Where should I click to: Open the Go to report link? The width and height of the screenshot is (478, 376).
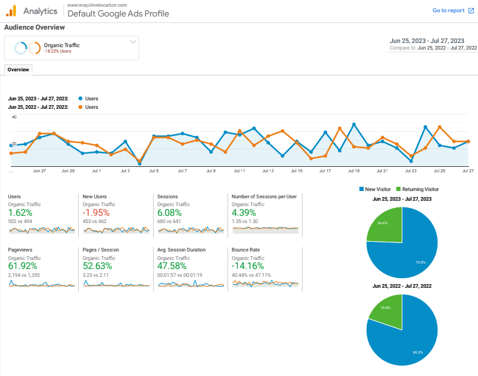(x=448, y=10)
